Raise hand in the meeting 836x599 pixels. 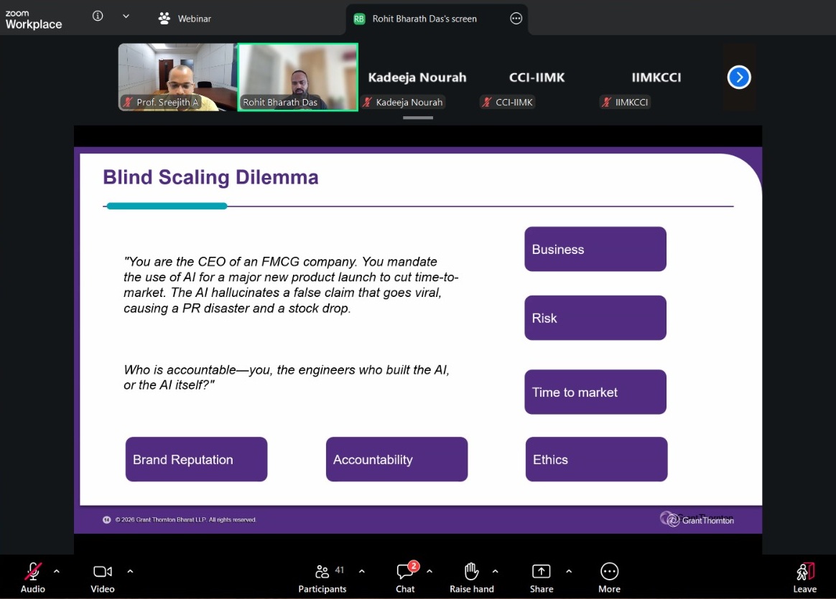coord(471,577)
